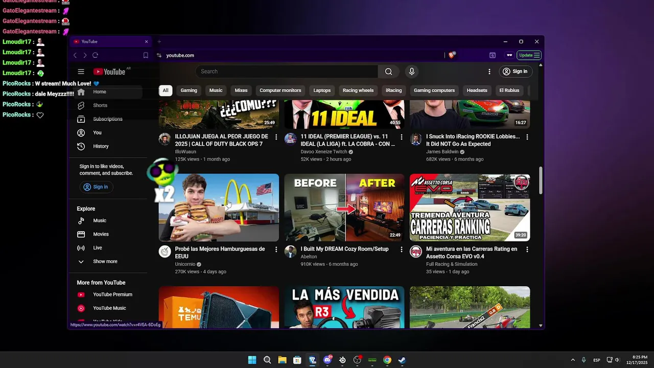654x368 pixels.
Task: Go to Shorts in sidebar
Action: [x=108, y=105]
